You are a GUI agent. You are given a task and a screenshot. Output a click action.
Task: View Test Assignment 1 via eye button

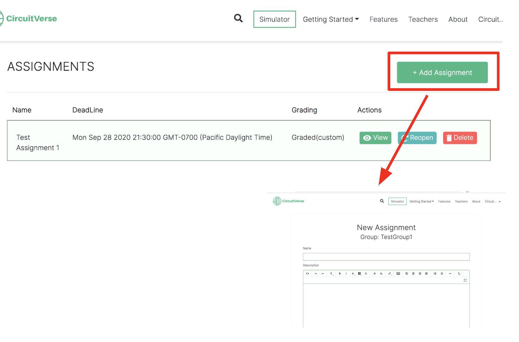375,138
